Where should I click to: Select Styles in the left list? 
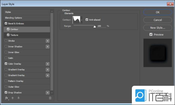pos(27,12)
